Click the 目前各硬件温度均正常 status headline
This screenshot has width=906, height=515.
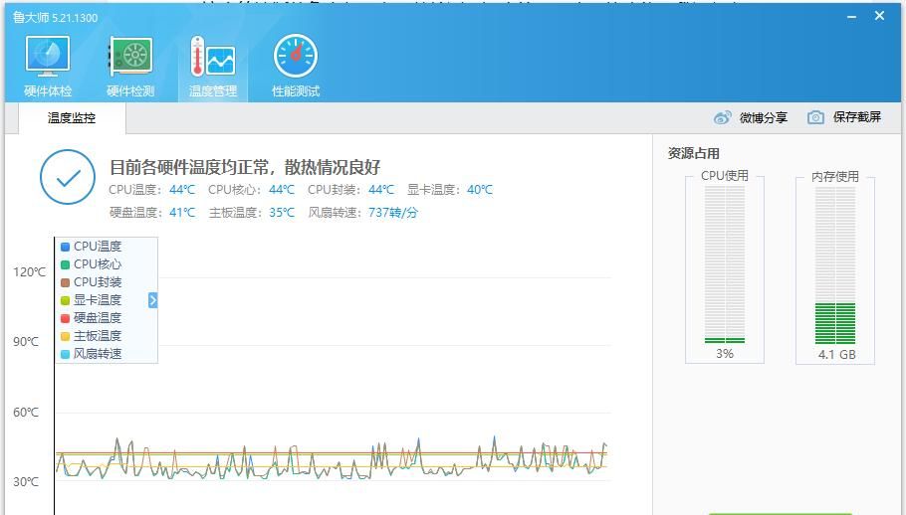245,167
